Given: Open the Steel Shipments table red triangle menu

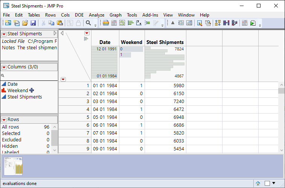Looking at the screenshot, I should tap(4, 34).
